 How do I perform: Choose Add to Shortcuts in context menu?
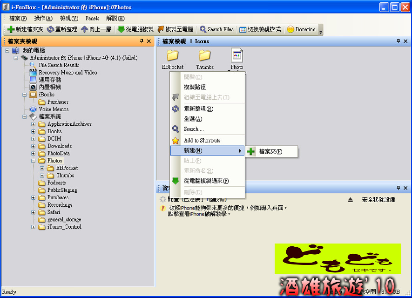(202, 141)
